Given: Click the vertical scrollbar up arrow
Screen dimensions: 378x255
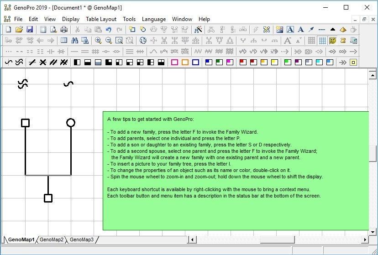Looking at the screenshot, I should click(373, 75).
